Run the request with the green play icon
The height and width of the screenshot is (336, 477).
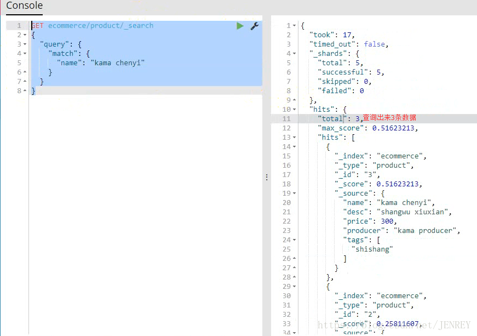[240, 26]
